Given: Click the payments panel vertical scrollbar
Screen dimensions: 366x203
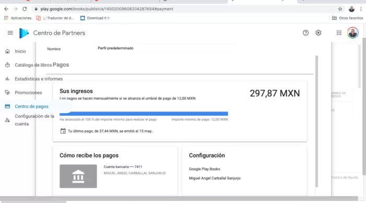Looking at the screenshot, I should [x=317, y=121].
